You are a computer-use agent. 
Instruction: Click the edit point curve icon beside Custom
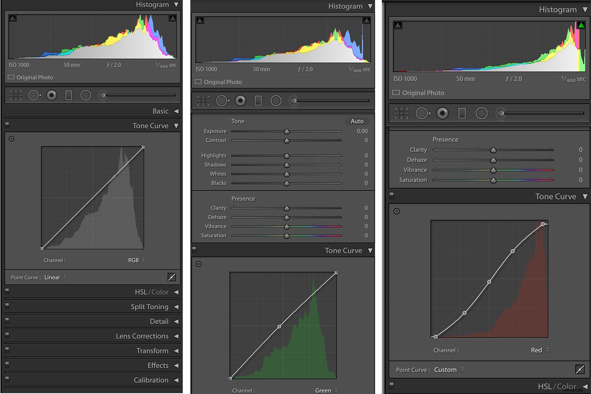point(580,370)
